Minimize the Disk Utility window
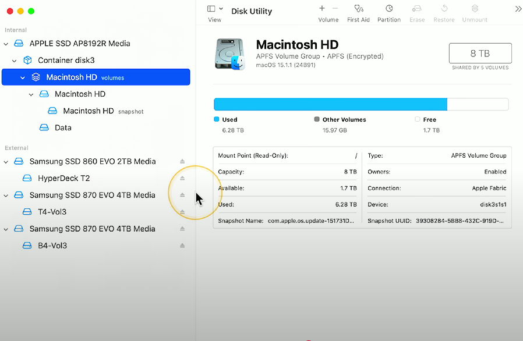 pyautogui.click(x=20, y=11)
